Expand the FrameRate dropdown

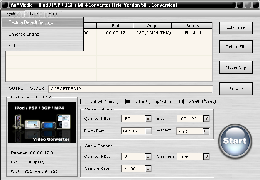[x=148, y=131]
